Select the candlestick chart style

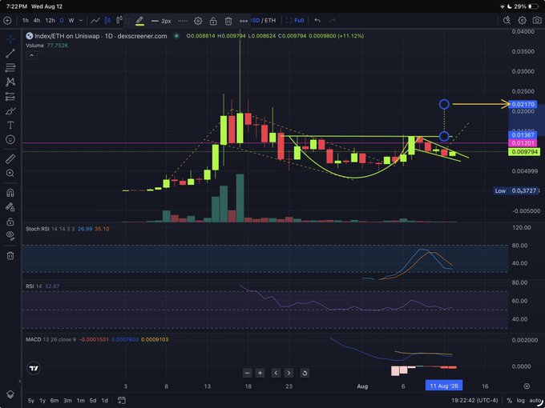107,21
